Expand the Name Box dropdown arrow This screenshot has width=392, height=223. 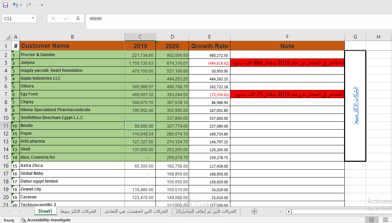pyautogui.click(x=33, y=18)
